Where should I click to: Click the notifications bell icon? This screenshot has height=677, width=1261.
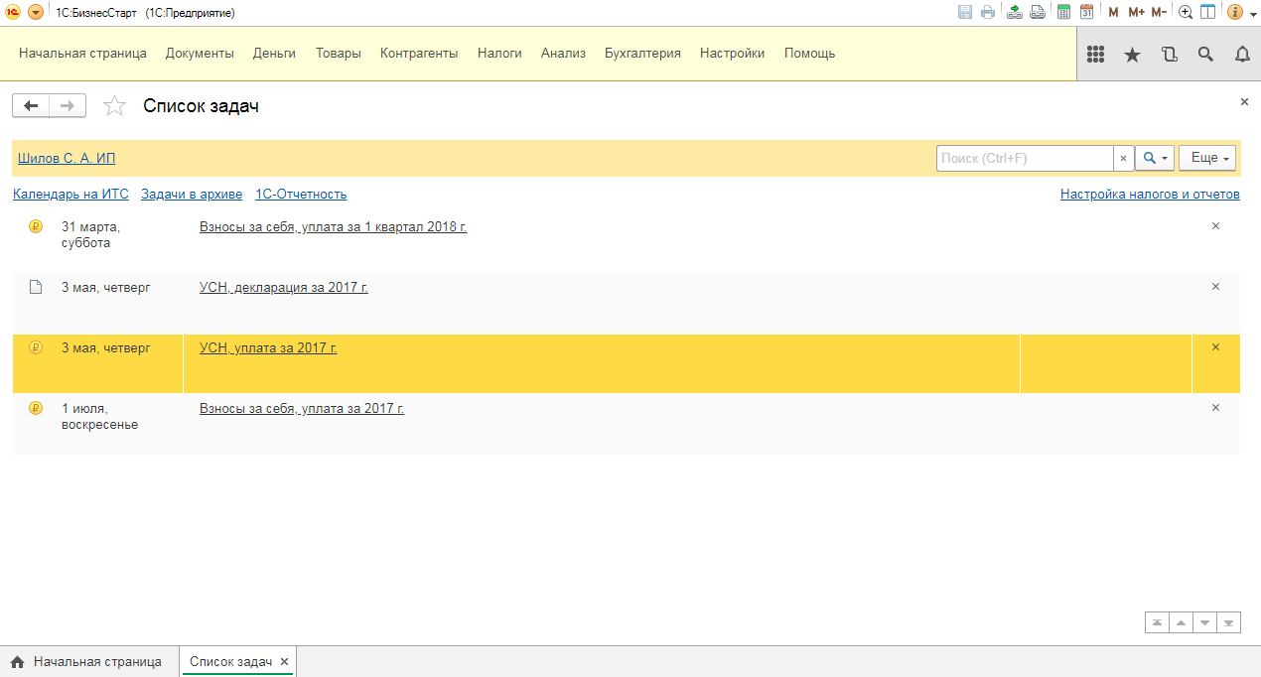1242,55
